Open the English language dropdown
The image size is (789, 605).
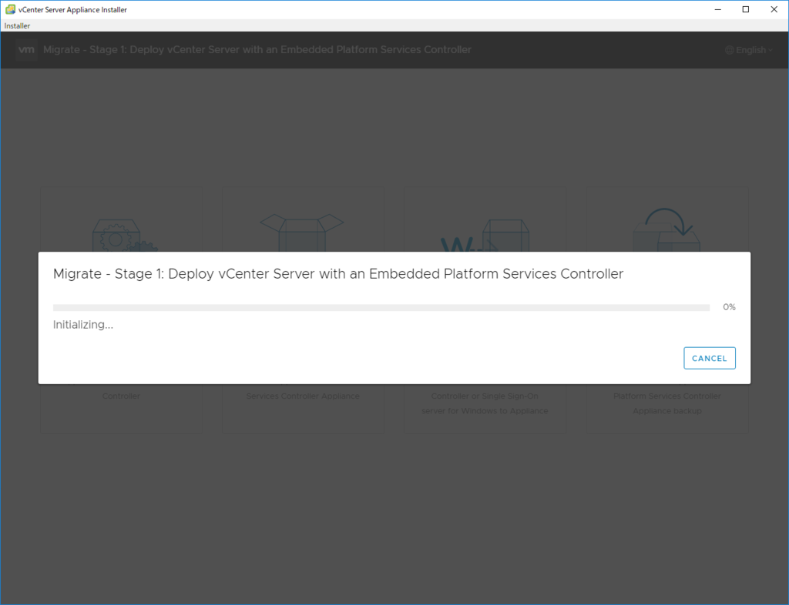749,50
